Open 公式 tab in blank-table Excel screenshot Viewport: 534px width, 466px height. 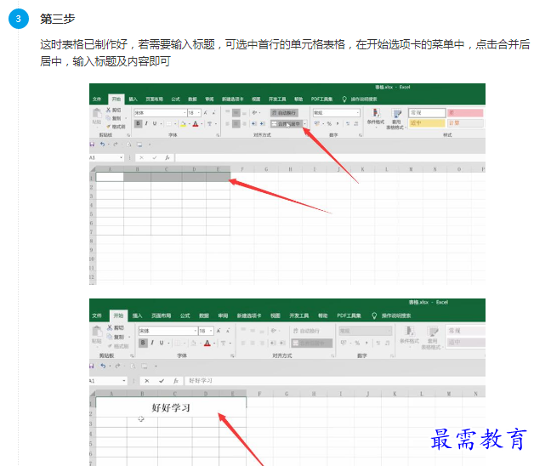pyautogui.click(x=175, y=99)
